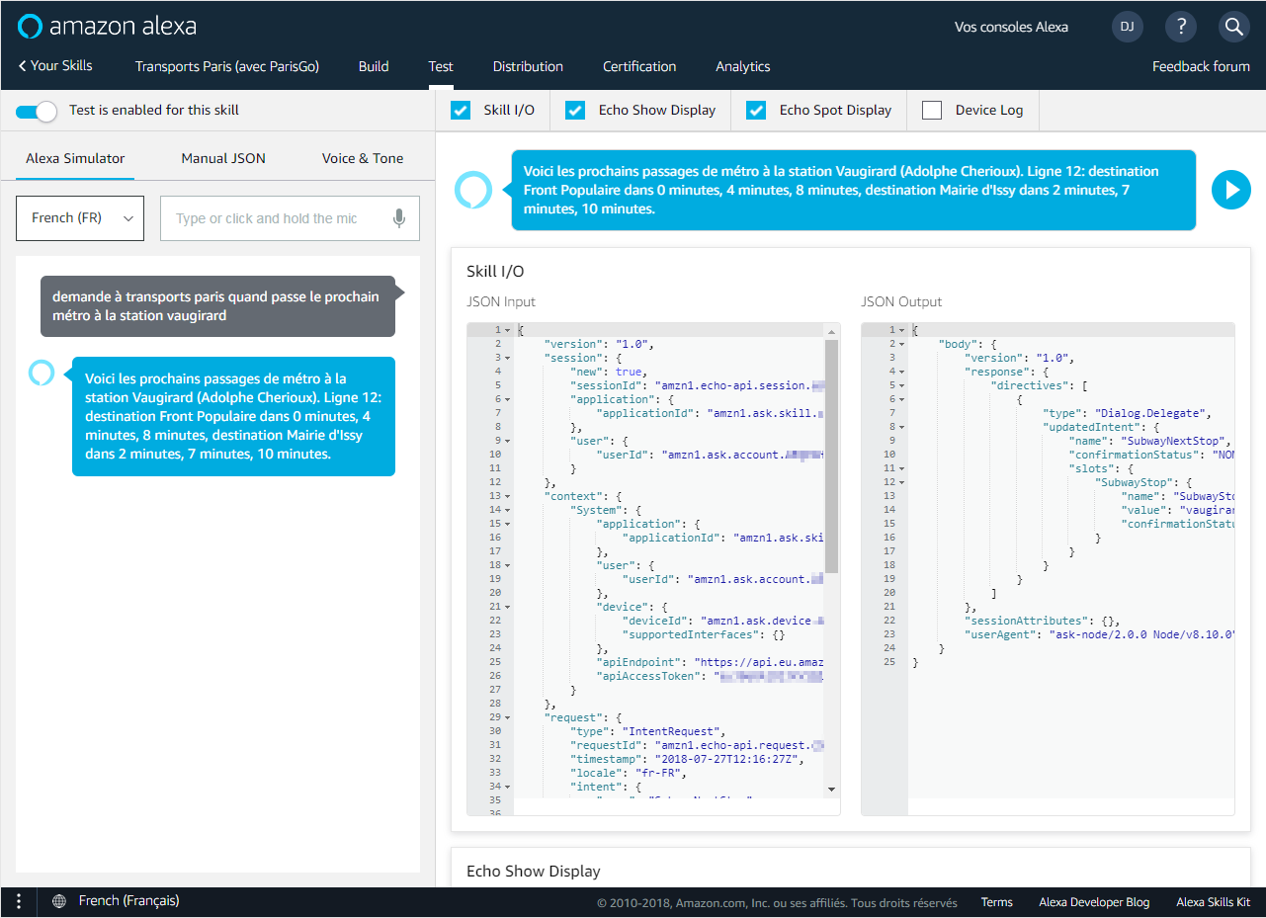
Task: Enable the Device Log checkbox
Action: pos(932,111)
